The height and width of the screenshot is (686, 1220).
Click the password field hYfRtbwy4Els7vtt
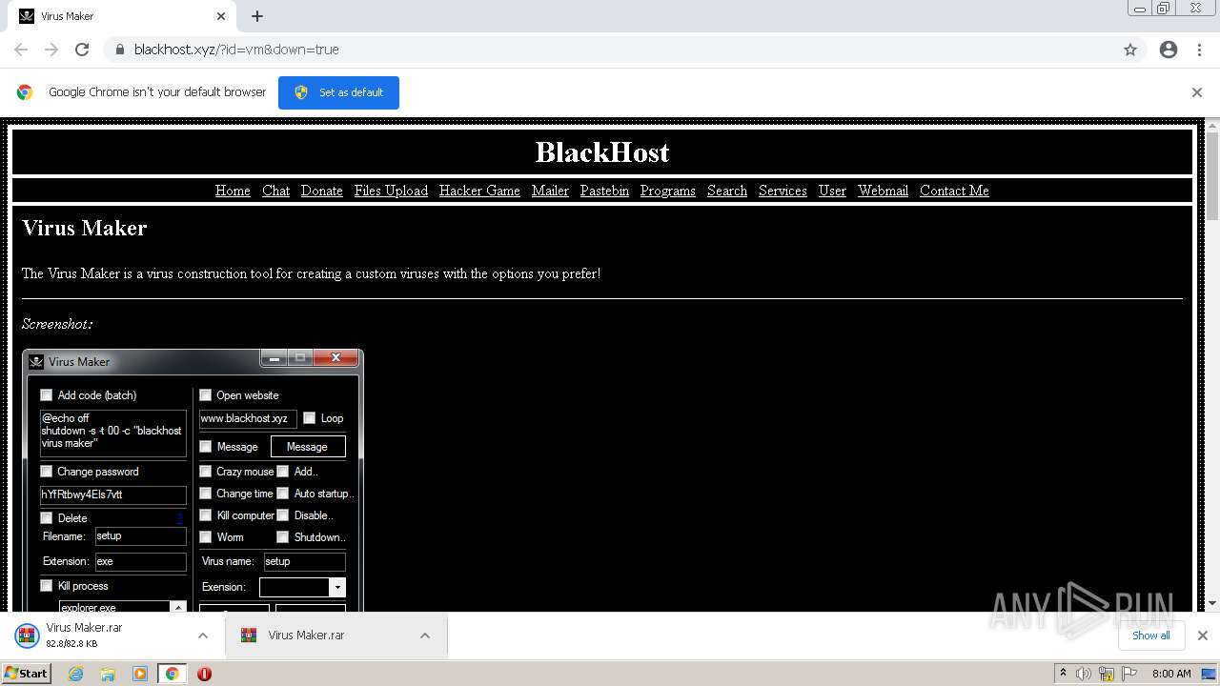pyautogui.click(x=112, y=494)
